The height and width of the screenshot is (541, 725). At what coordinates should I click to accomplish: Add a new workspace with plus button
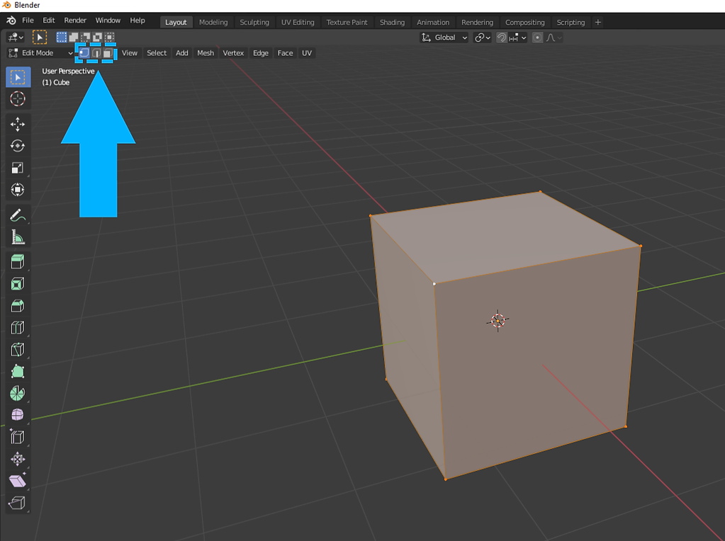(x=598, y=22)
